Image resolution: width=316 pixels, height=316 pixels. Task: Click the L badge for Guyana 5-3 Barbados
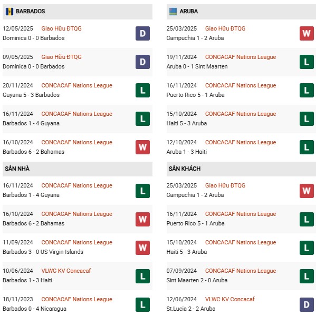[142, 90]
